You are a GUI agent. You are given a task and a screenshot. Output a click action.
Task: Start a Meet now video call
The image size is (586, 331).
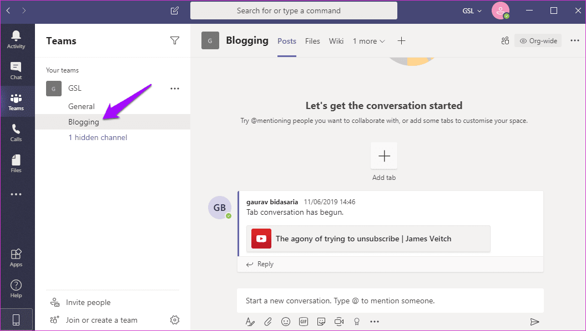click(339, 321)
